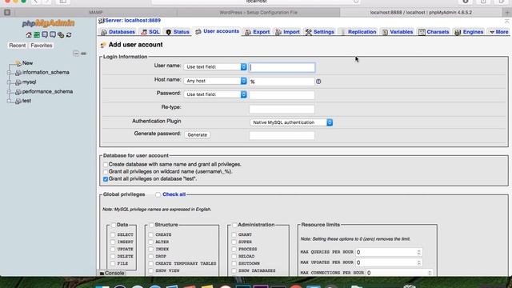Enable the GRANT privilege checkbox
The image size is (512, 288).
[x=234, y=234]
